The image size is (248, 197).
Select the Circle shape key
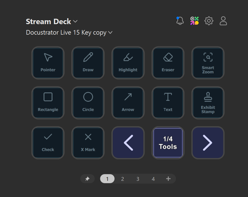pos(88,103)
